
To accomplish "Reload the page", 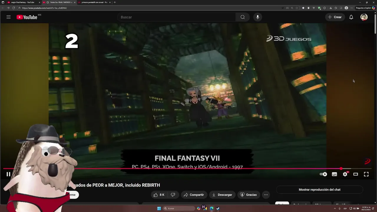I will point(14,8).
